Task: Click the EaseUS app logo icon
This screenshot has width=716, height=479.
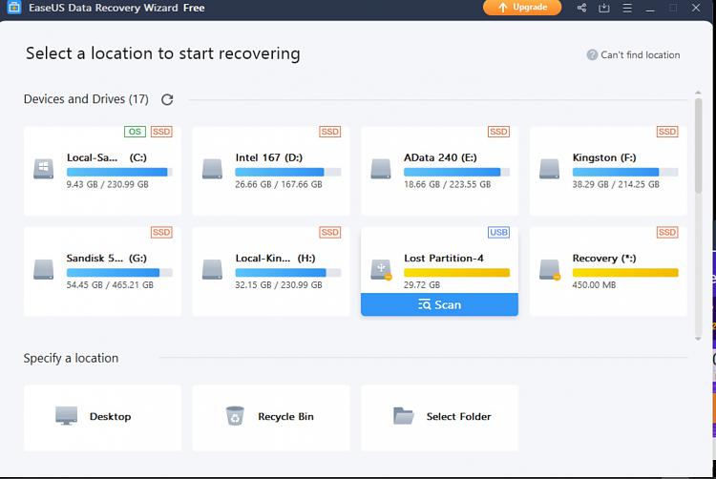Action: coord(13,7)
